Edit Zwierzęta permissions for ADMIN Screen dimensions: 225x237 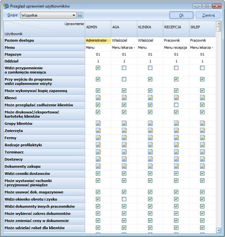[98, 131]
